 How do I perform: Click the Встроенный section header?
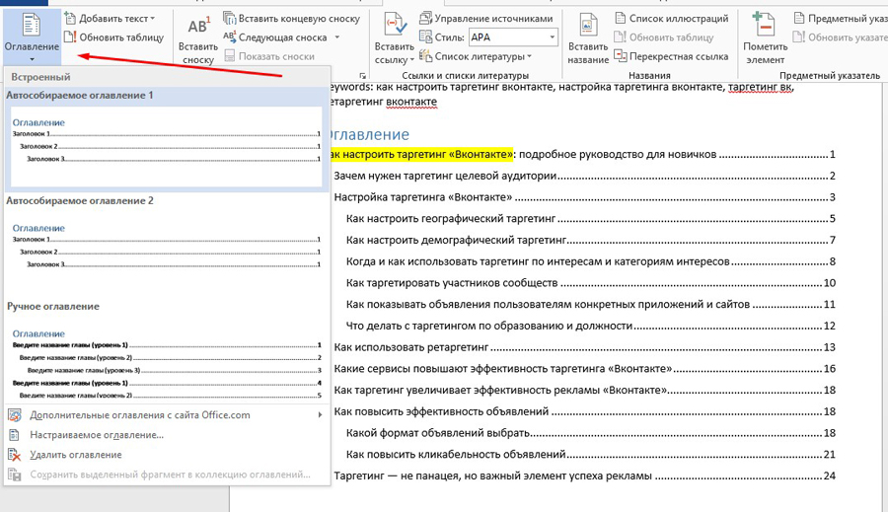40,77
